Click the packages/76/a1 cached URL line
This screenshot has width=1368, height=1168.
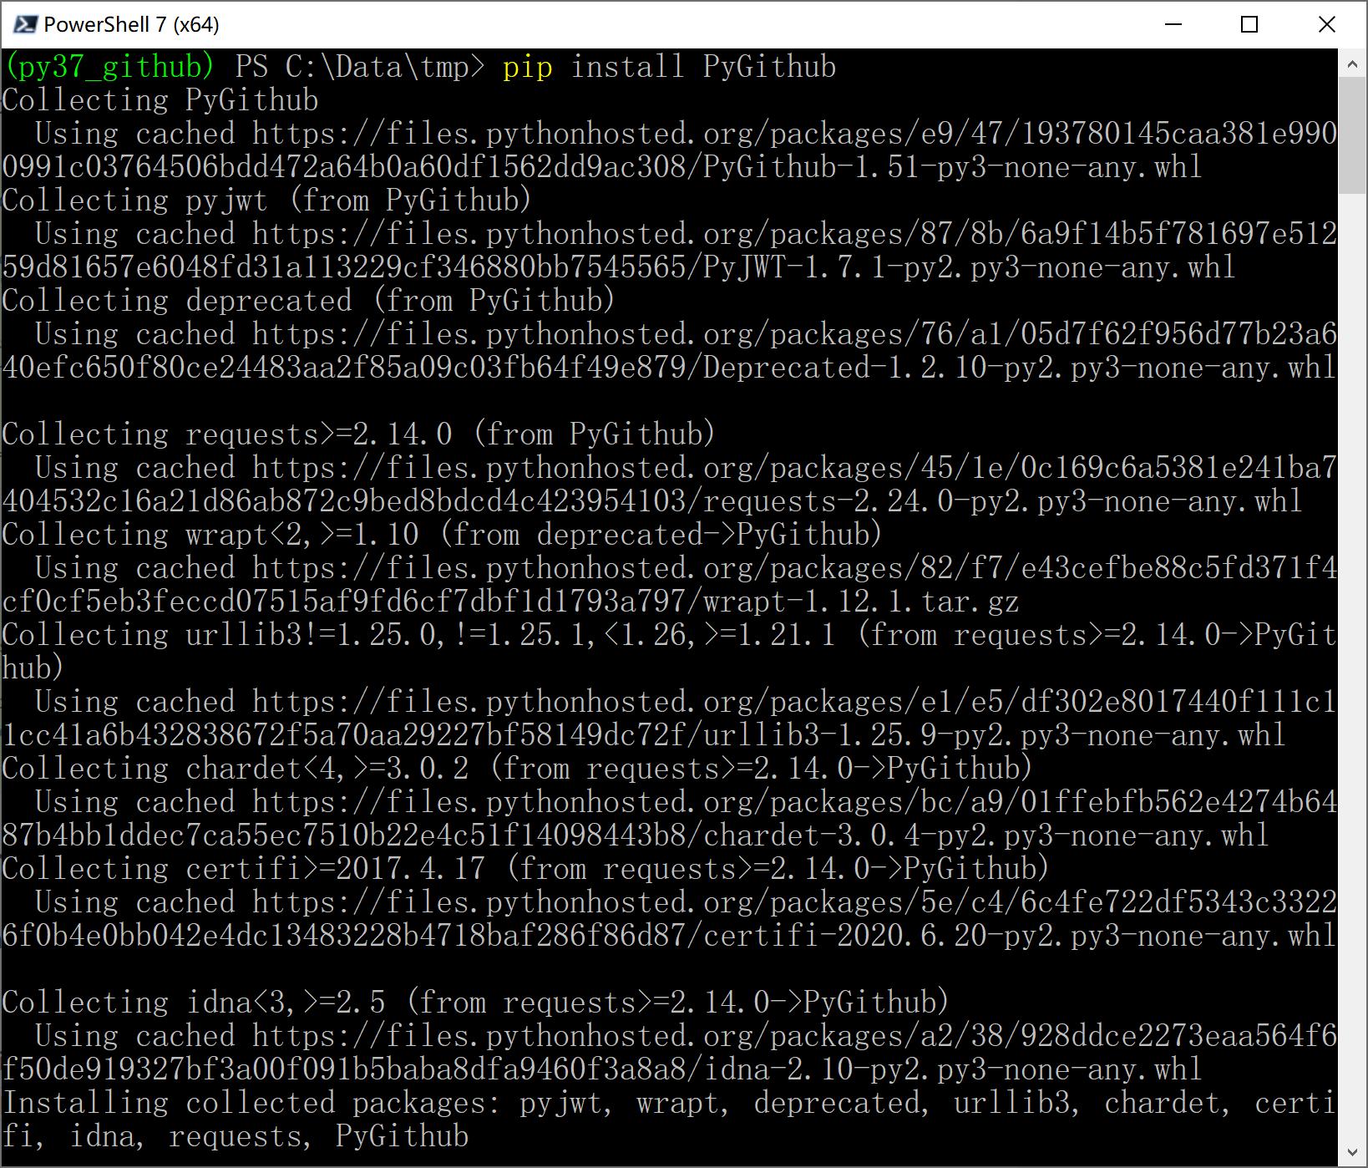(685, 334)
